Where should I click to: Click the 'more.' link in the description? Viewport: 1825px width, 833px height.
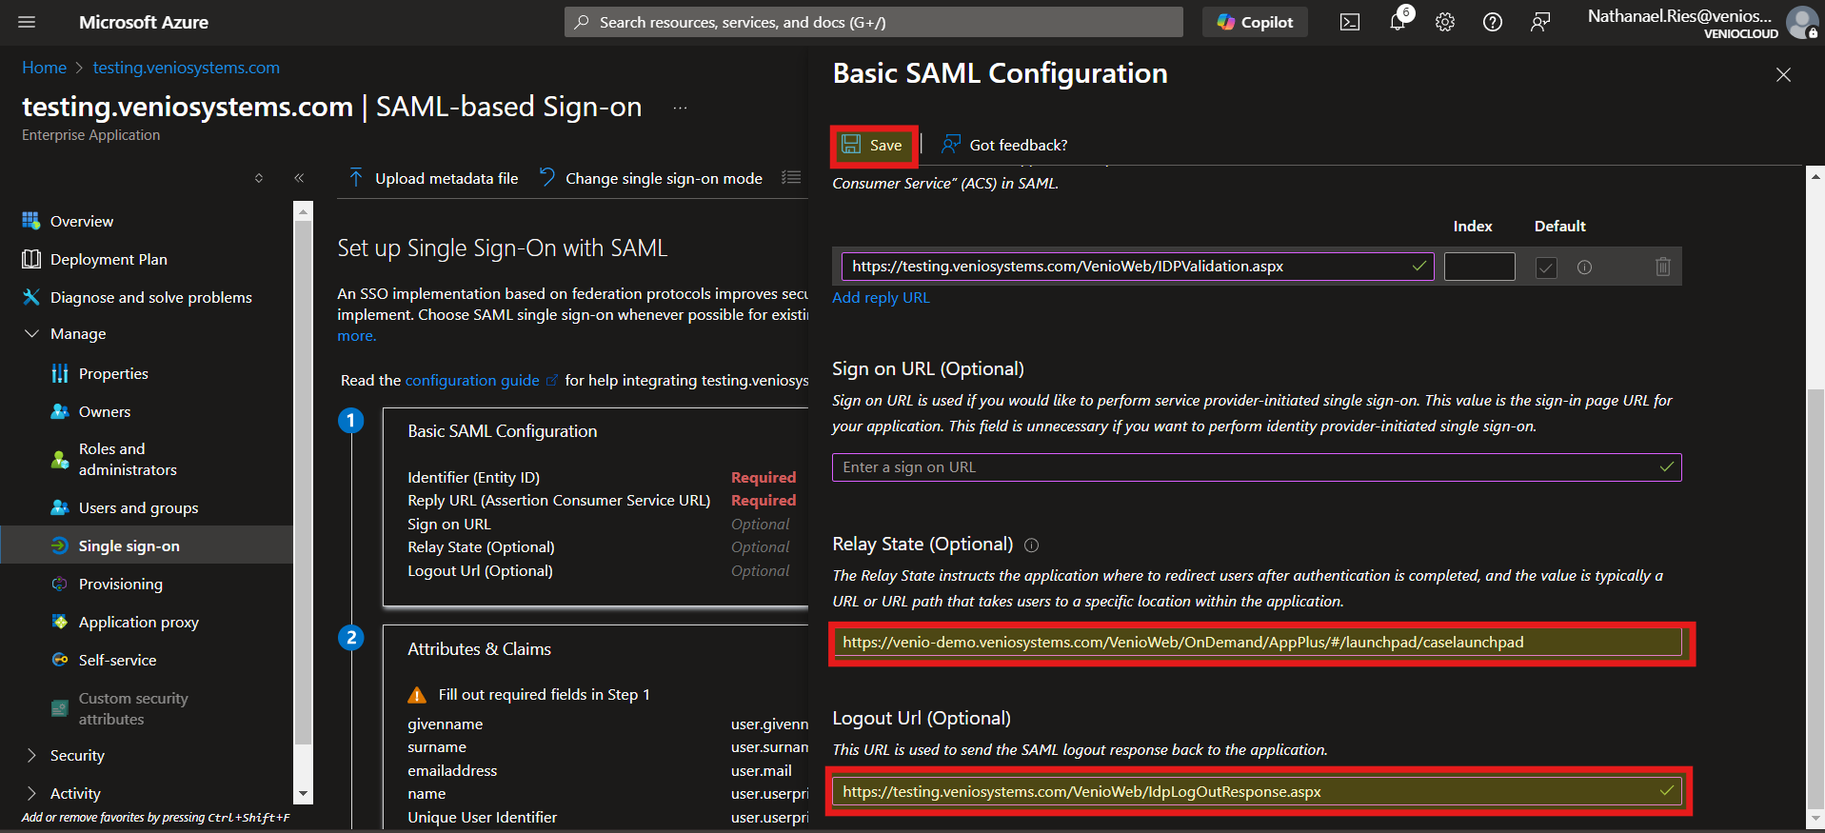pyautogui.click(x=357, y=336)
